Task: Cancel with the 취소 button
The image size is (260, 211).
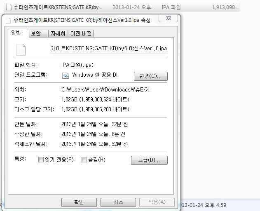Action: coord(118,202)
